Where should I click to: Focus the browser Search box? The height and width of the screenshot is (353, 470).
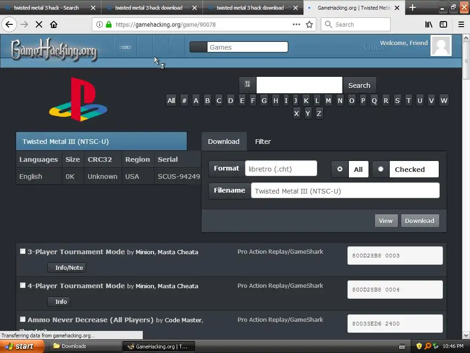pyautogui.click(x=356, y=24)
